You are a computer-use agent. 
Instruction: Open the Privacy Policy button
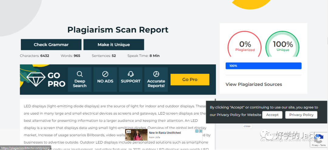(x=301, y=115)
